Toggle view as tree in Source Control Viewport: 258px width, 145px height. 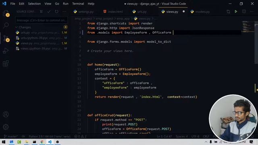click(41, 12)
